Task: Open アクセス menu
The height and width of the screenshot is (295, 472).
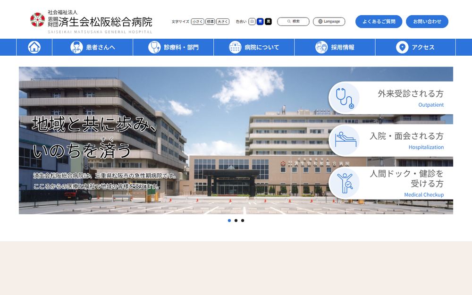Action: [x=415, y=47]
